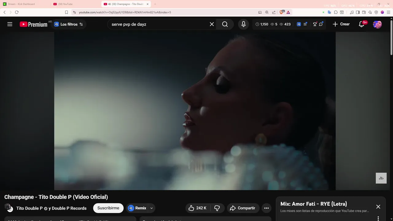Open the vidIQ chat bubble icon
Viewport: 393px width, 221px height.
(321, 24)
